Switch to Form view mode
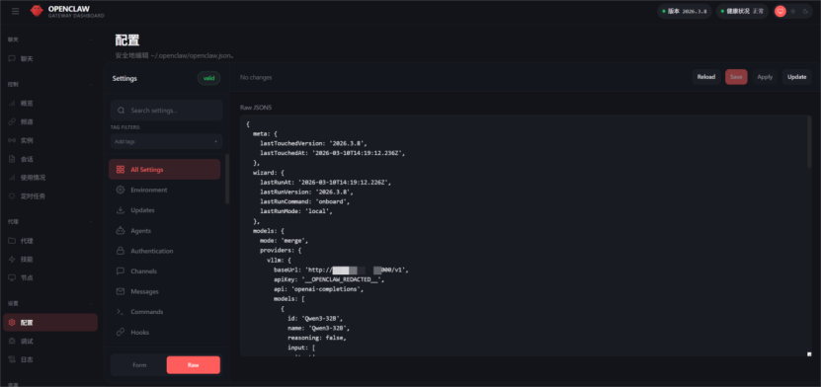Image resolution: width=821 pixels, height=387 pixels. coord(139,365)
